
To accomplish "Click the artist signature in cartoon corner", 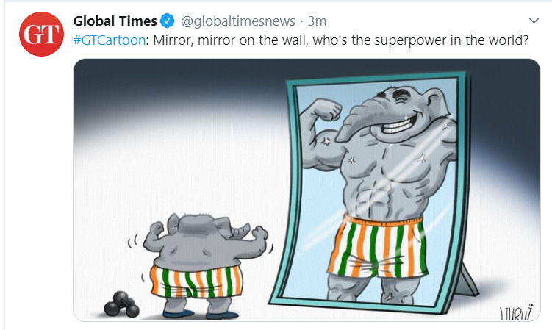I will tap(516, 312).
